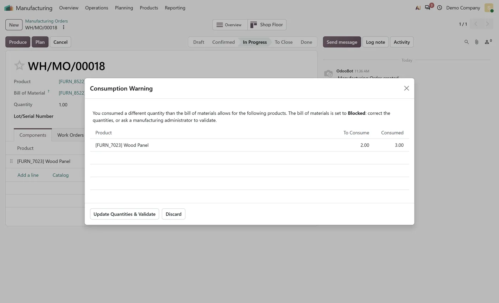Open the activities clock icon
The image size is (499, 303).
coord(439,8)
